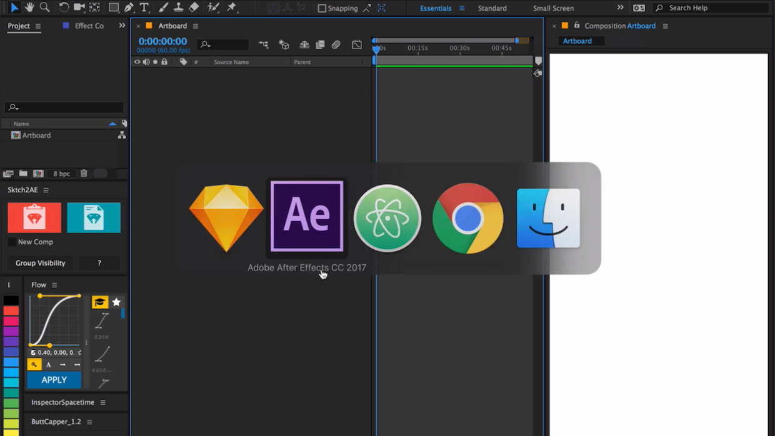
Task: Open Interpret Footage in Project panel footer
Action: pos(8,174)
